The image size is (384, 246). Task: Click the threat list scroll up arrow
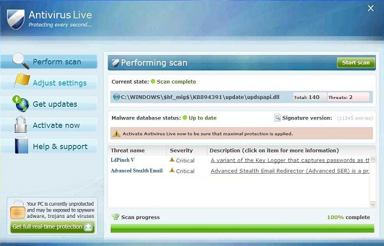pyautogui.click(x=372, y=159)
